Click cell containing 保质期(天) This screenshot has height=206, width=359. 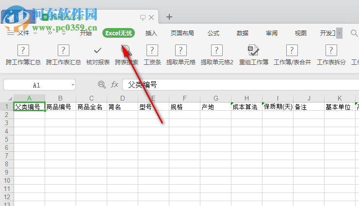[277, 106]
